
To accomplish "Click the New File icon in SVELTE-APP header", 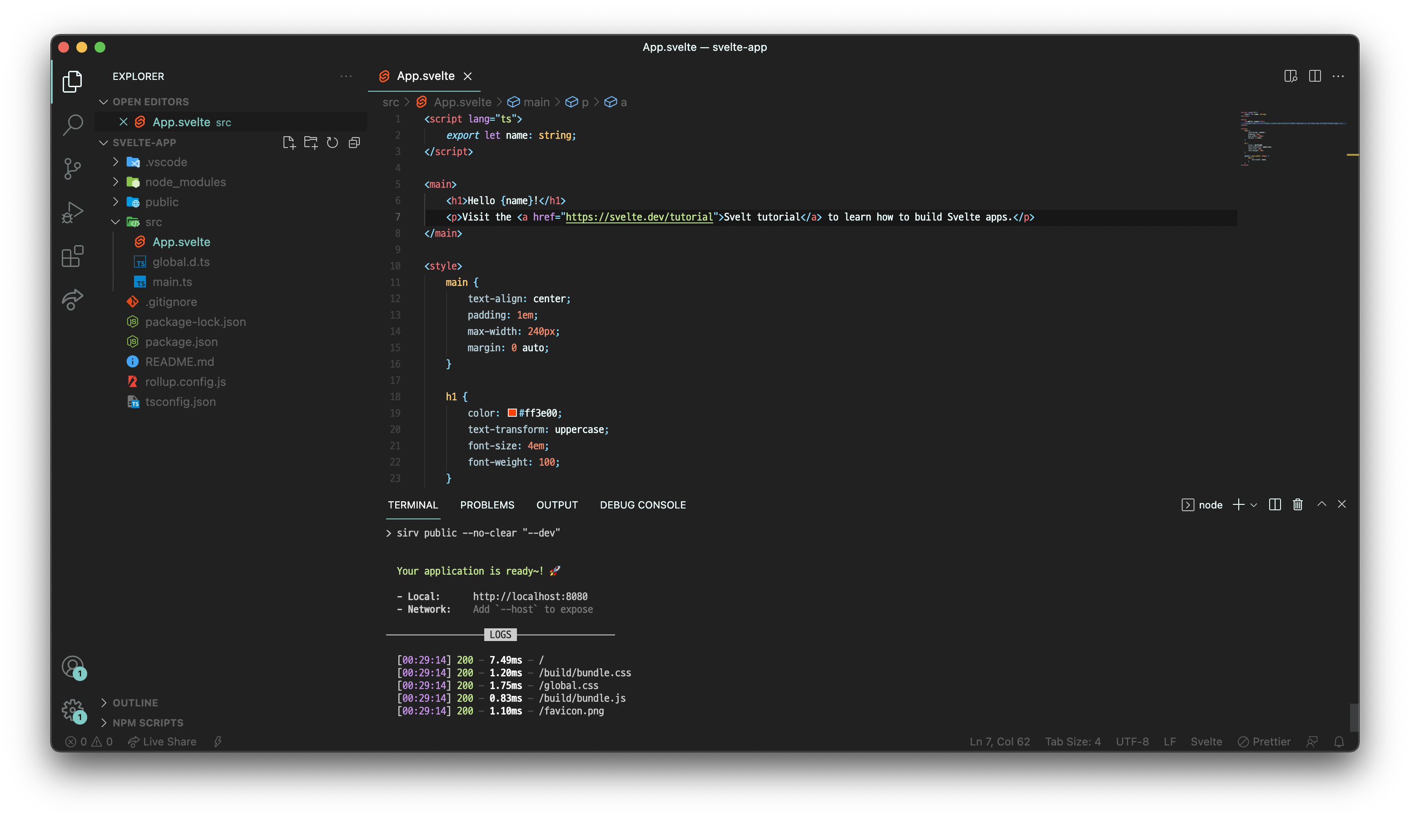I will pos(289,143).
